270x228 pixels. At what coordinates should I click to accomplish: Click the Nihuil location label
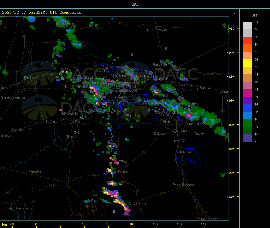71,137
